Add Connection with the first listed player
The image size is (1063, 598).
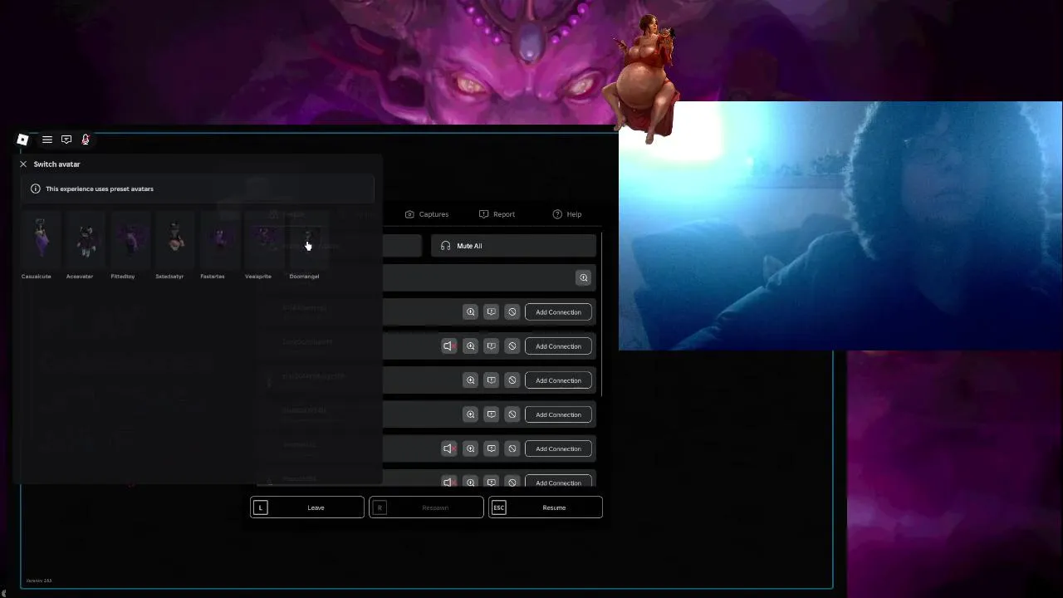[x=558, y=312]
